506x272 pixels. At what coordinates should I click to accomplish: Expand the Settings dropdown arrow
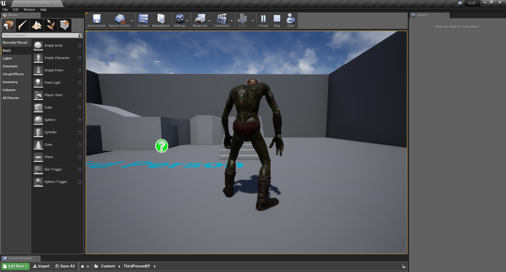point(187,21)
